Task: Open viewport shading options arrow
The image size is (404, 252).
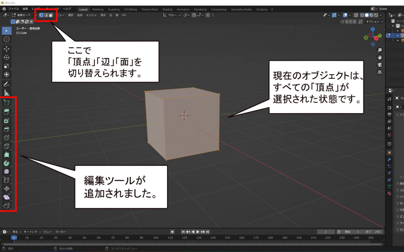Action: coord(381,15)
